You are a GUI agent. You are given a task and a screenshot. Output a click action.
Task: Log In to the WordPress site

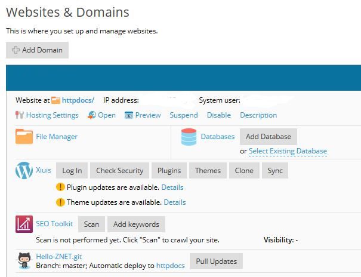[x=72, y=170]
